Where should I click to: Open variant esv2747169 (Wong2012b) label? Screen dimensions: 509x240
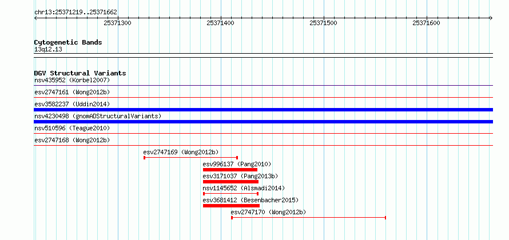tap(181, 152)
